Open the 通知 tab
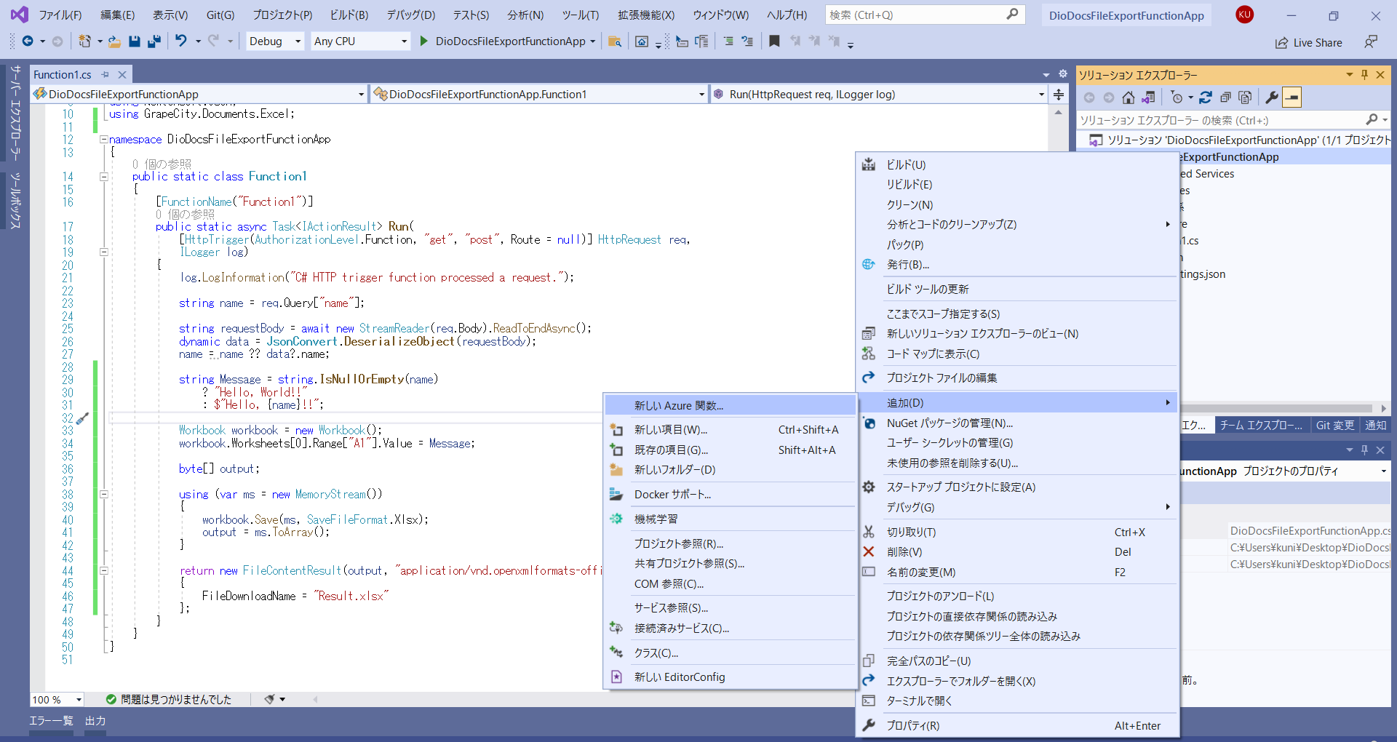Image resolution: width=1397 pixels, height=742 pixels. pyautogui.click(x=1375, y=426)
